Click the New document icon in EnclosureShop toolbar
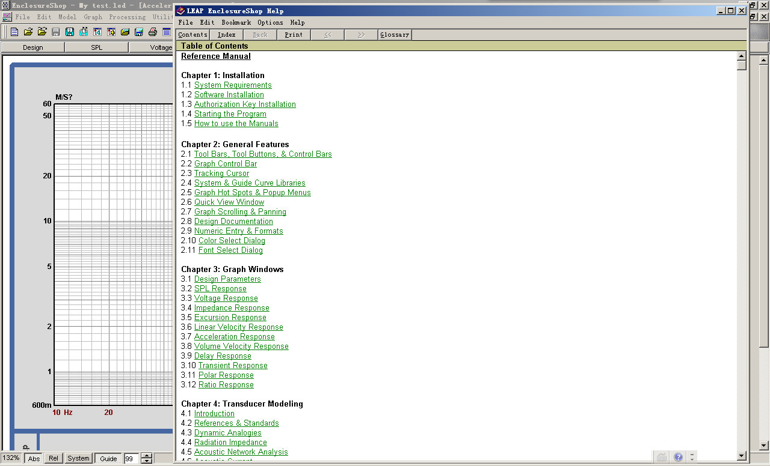Image resolution: width=770 pixels, height=466 pixels. pos(14,32)
